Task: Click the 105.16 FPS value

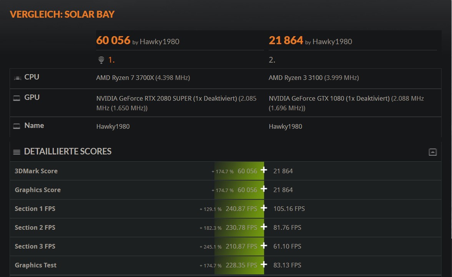Action: tap(289, 209)
